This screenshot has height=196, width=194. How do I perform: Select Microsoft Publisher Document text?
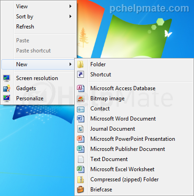(x=128, y=149)
